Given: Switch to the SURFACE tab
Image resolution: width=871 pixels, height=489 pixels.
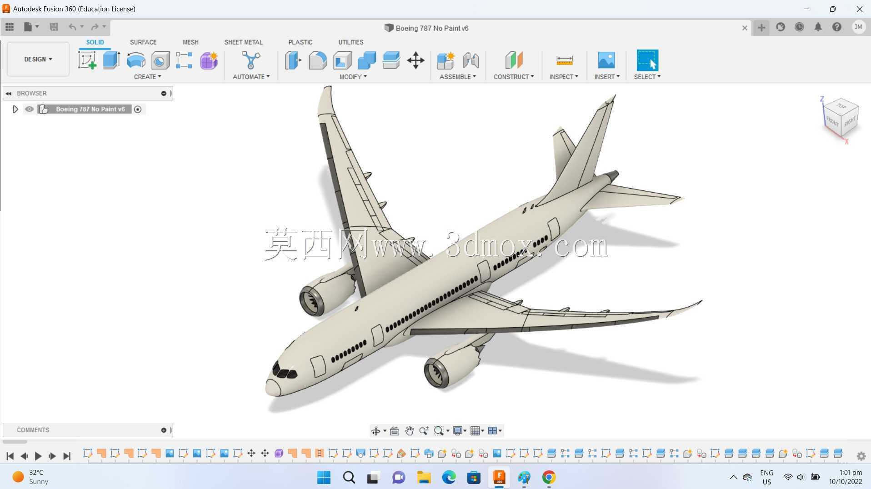Looking at the screenshot, I should tap(143, 42).
